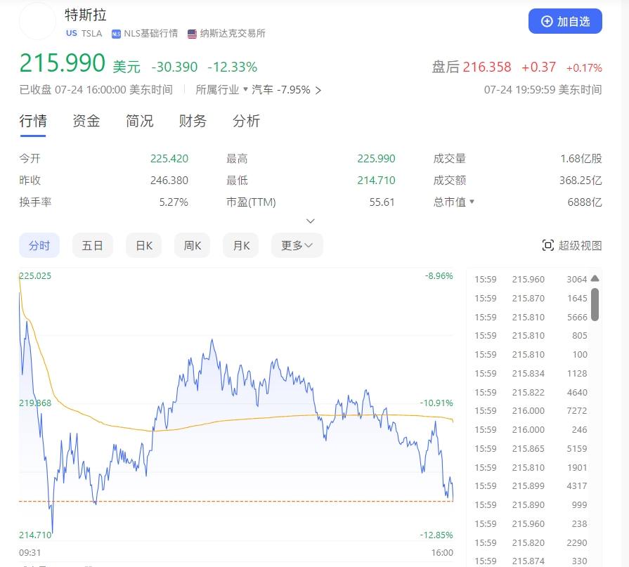
Task: Click the chart's 225.025 axis label
Action: (35, 276)
